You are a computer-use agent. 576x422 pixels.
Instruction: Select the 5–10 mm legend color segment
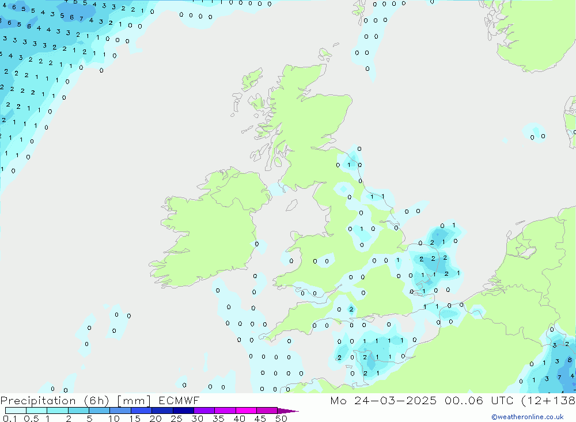tap(100, 410)
